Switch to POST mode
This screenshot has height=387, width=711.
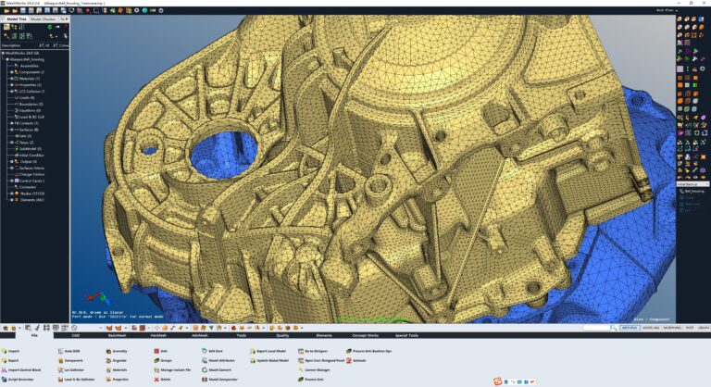click(690, 328)
